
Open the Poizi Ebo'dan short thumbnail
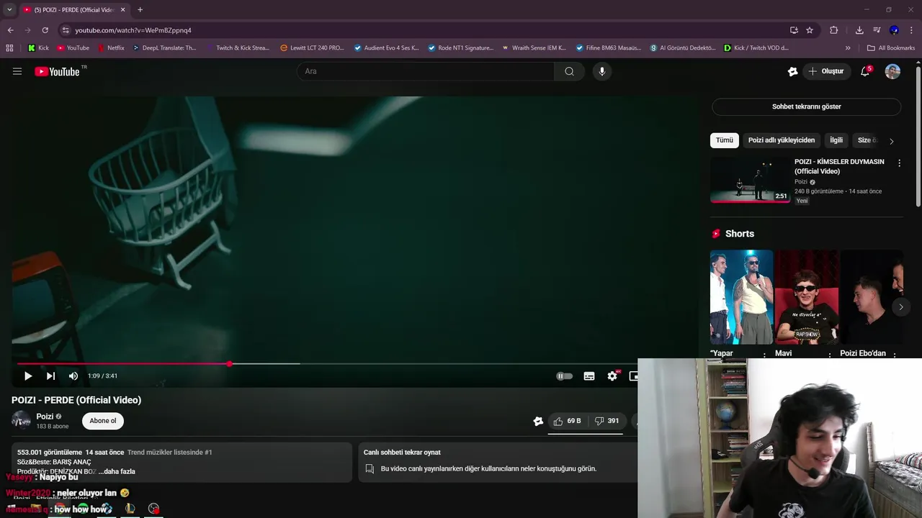pos(872,297)
